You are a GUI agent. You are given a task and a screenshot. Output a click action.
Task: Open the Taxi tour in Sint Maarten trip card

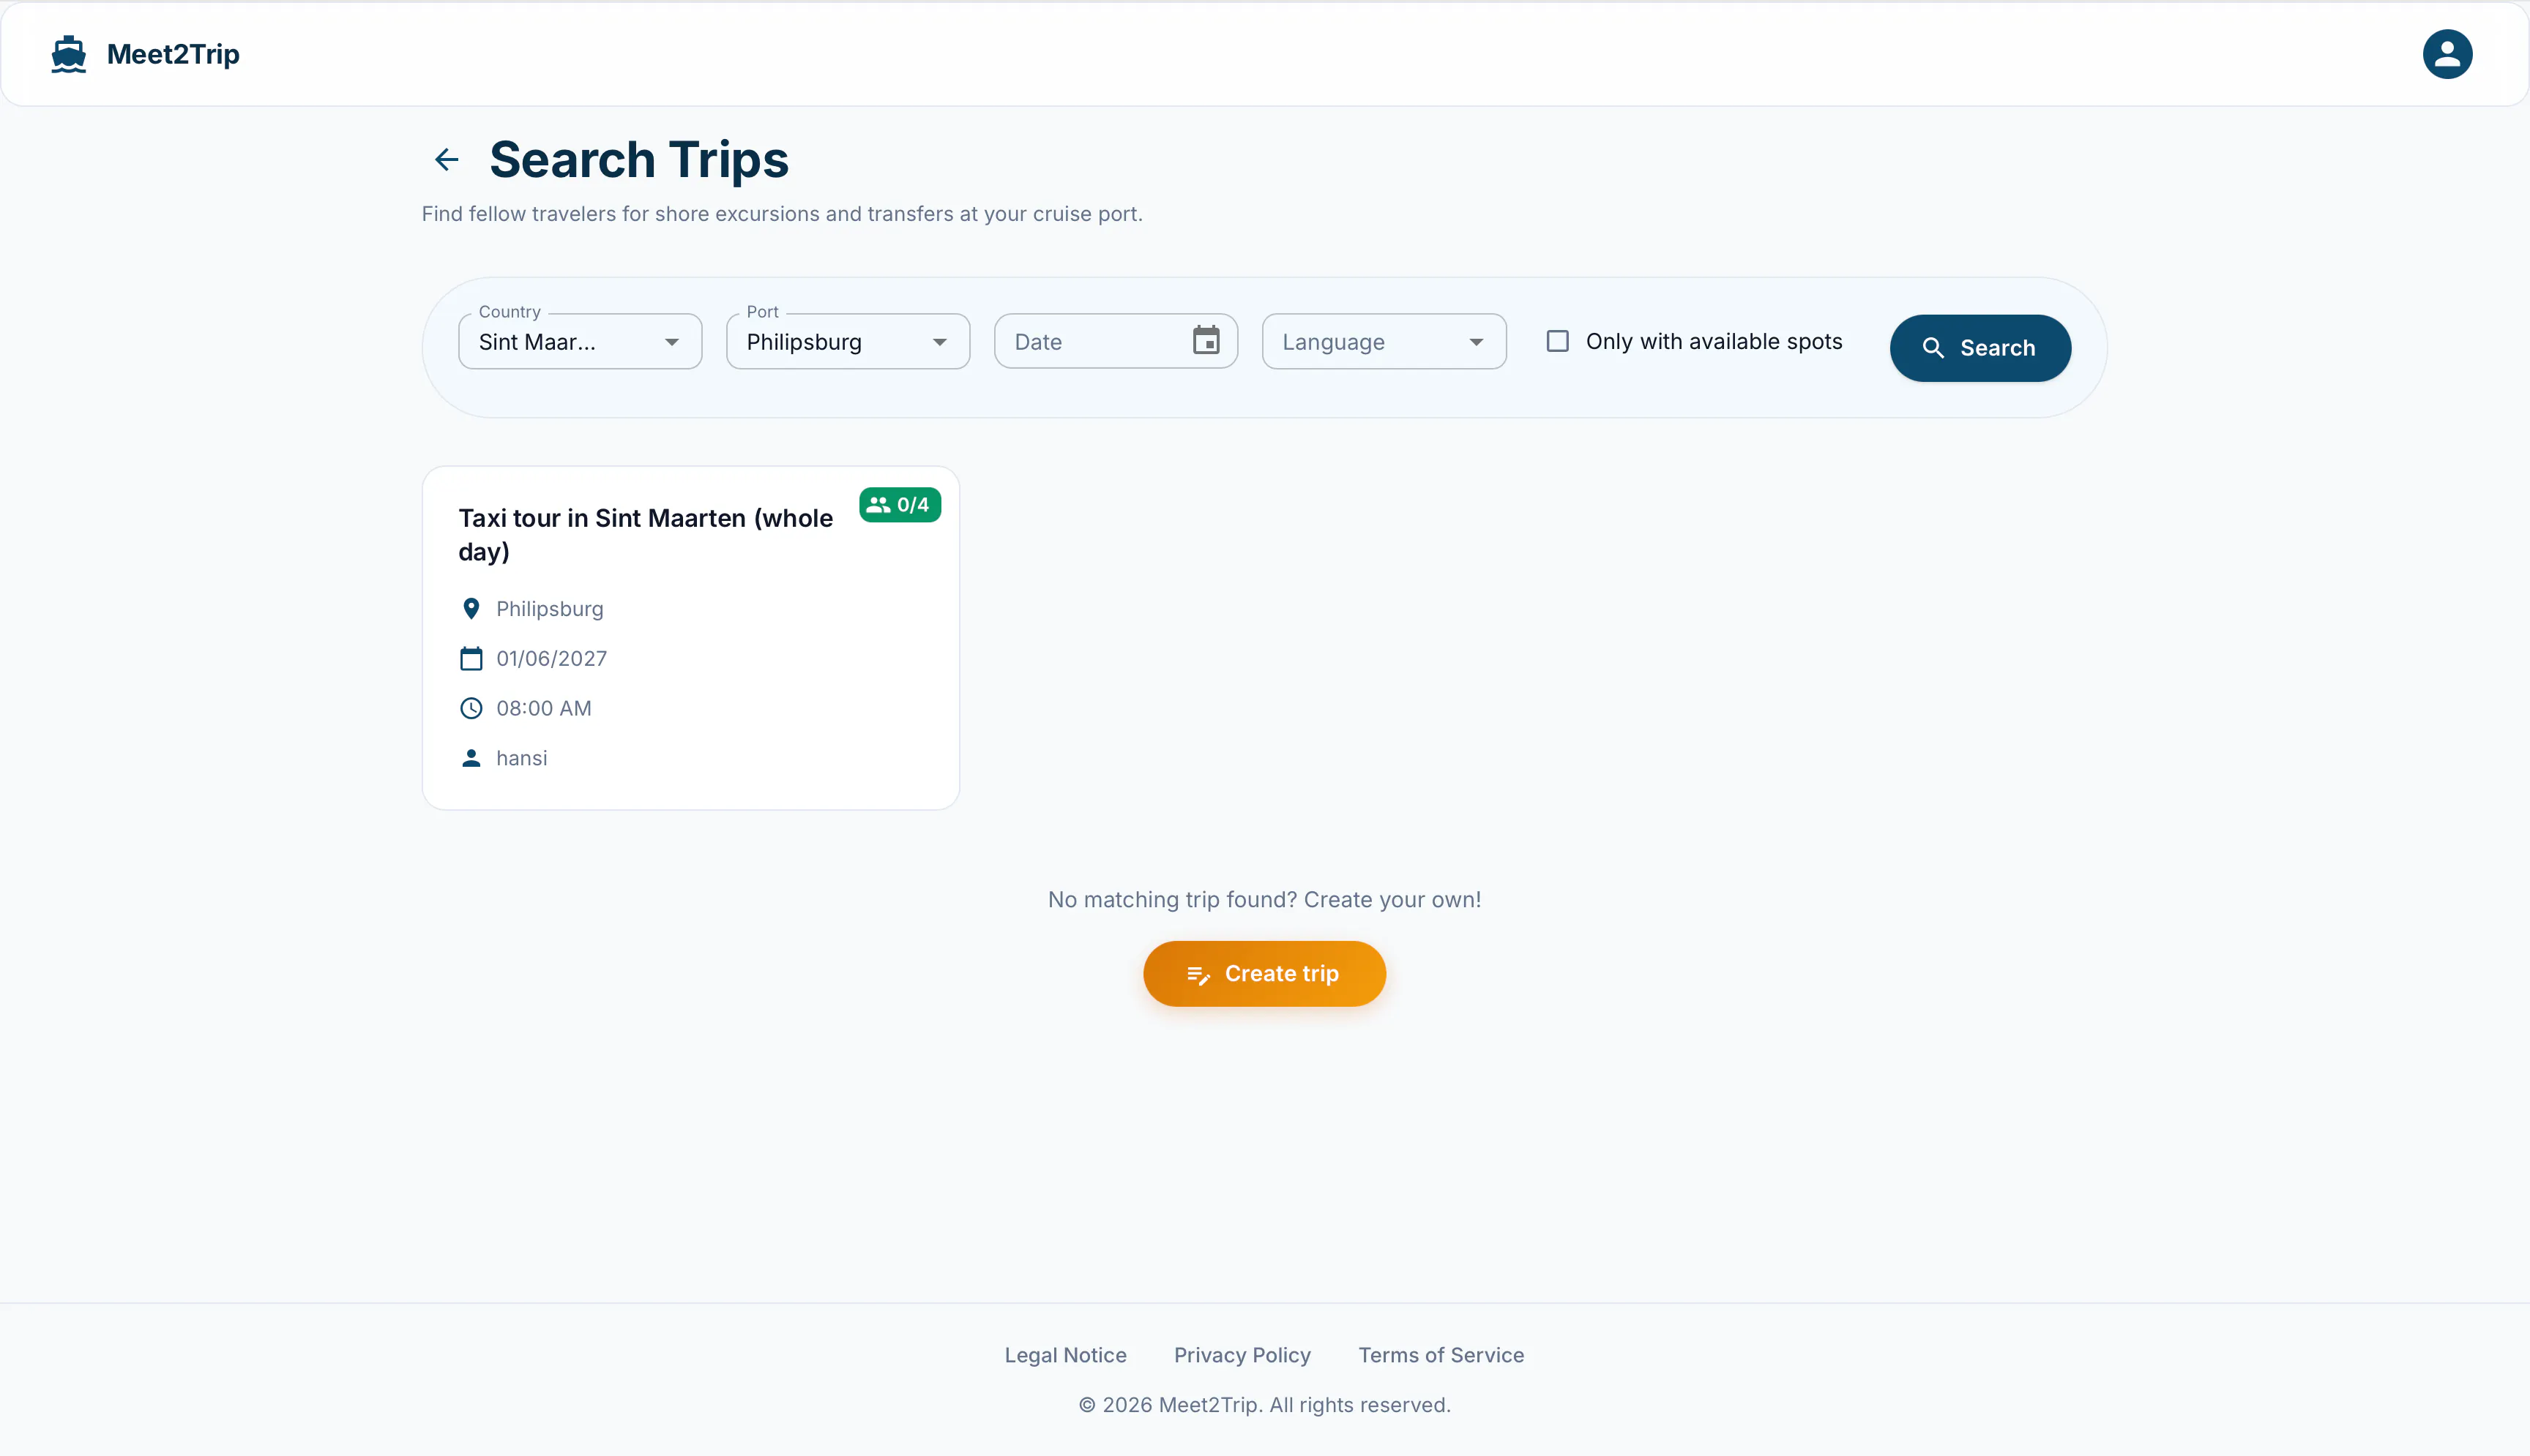[690, 638]
